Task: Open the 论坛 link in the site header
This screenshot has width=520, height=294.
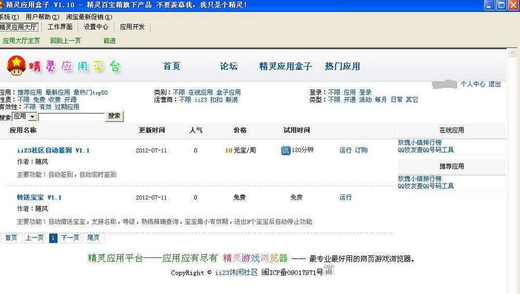Action: coord(228,66)
